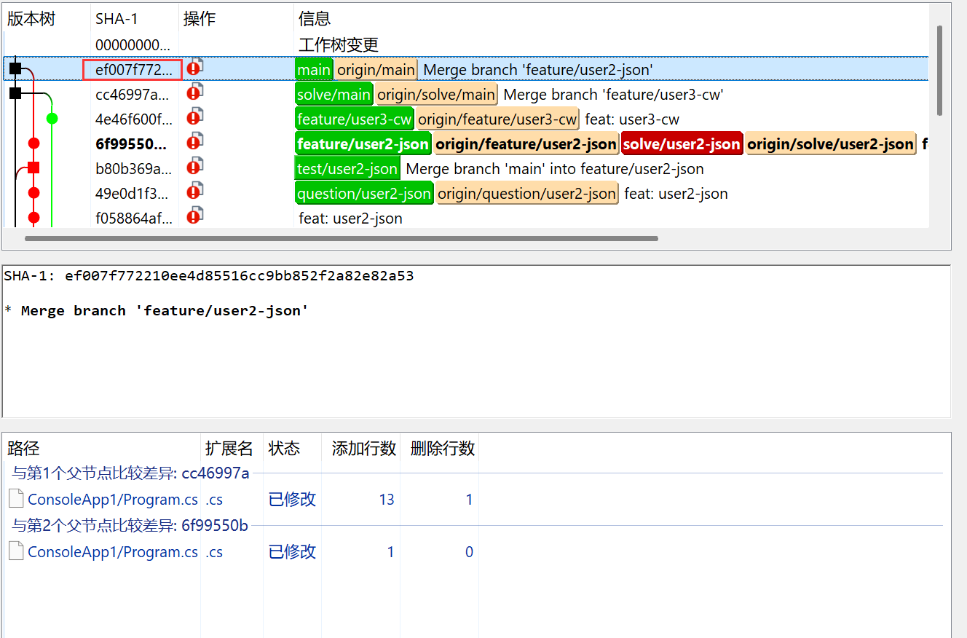This screenshot has width=967, height=638.
Task: Click the black square graph node of cc46997a
Action: pyautogui.click(x=15, y=93)
